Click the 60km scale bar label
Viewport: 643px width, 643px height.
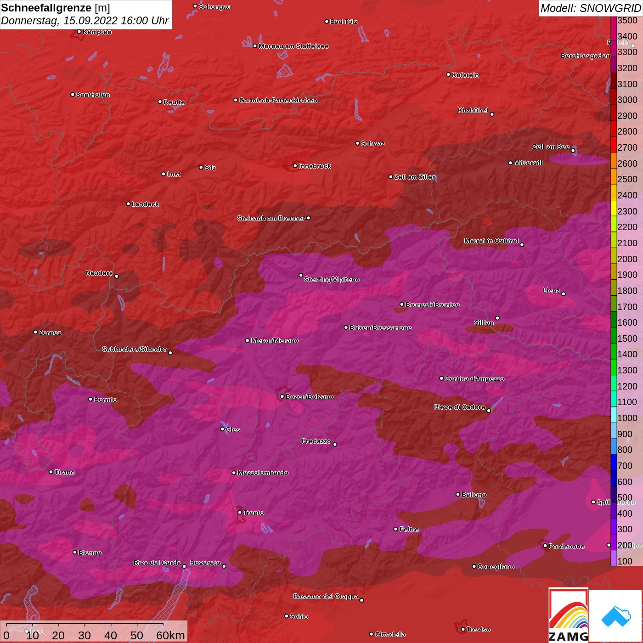click(170, 635)
